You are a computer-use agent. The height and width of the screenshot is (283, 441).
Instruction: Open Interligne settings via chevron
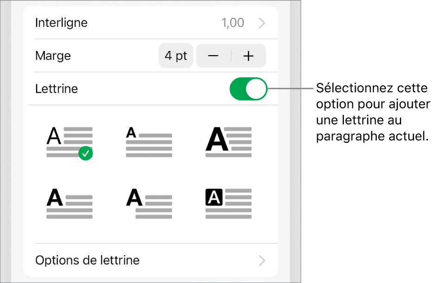pos(262,23)
